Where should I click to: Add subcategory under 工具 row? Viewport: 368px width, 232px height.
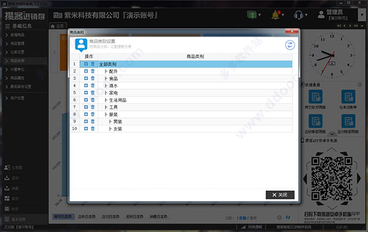86,107
